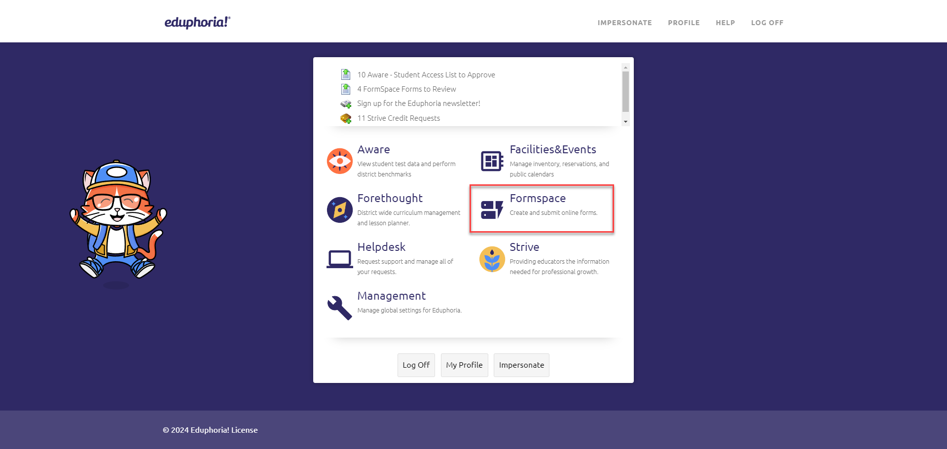The height and width of the screenshot is (449, 947).
Task: Click the Management wrench icon
Action: pyautogui.click(x=339, y=306)
